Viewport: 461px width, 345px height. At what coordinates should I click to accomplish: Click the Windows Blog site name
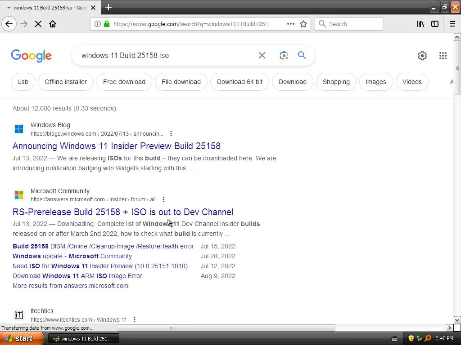(x=50, y=125)
